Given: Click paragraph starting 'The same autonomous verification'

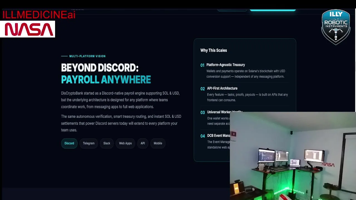Looking at the screenshot, I should coord(121,123).
